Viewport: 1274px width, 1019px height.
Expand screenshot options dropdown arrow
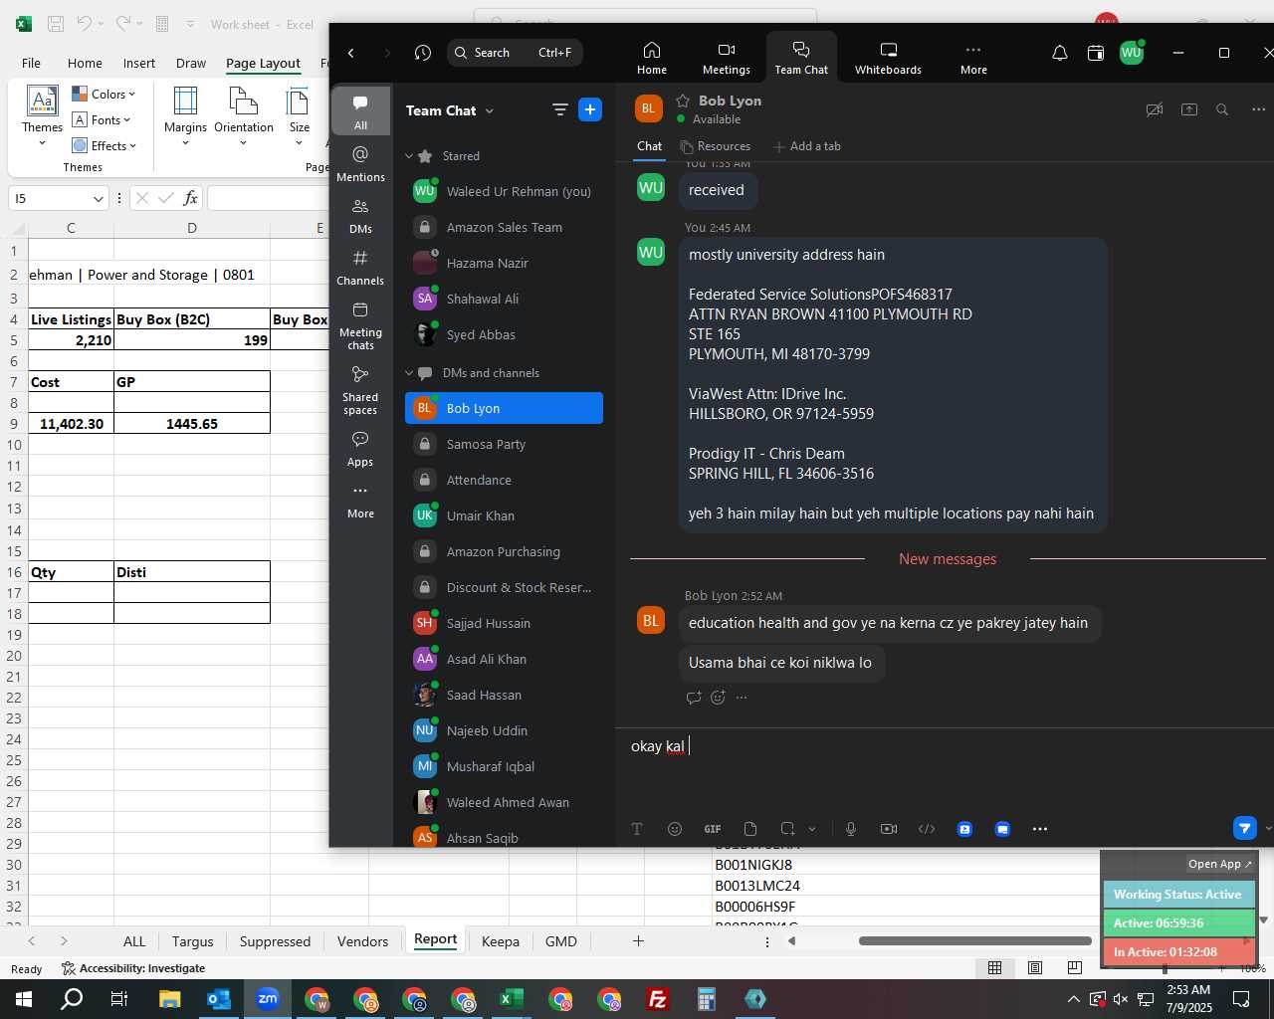click(x=812, y=829)
